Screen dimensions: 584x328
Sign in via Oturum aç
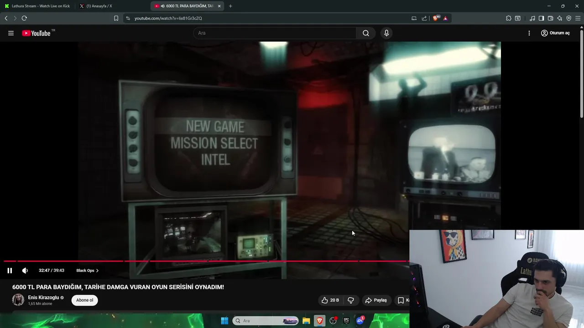(555, 33)
